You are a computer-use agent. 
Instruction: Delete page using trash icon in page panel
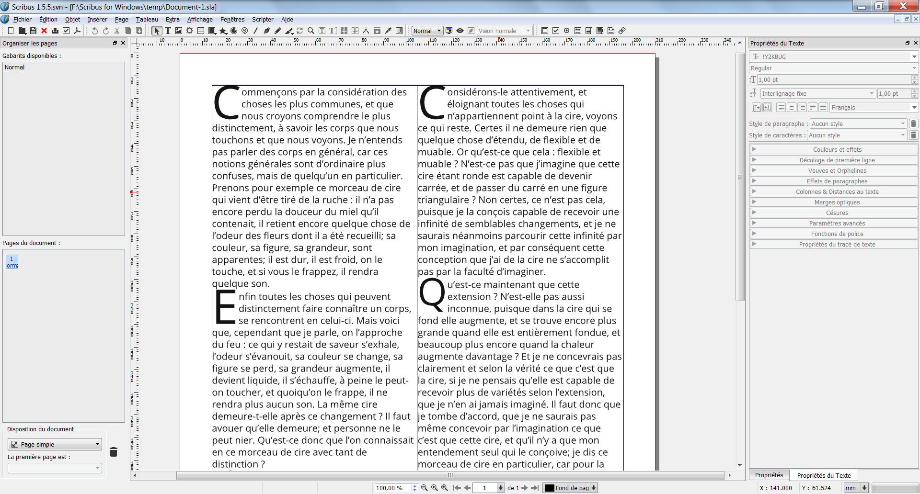[114, 452]
